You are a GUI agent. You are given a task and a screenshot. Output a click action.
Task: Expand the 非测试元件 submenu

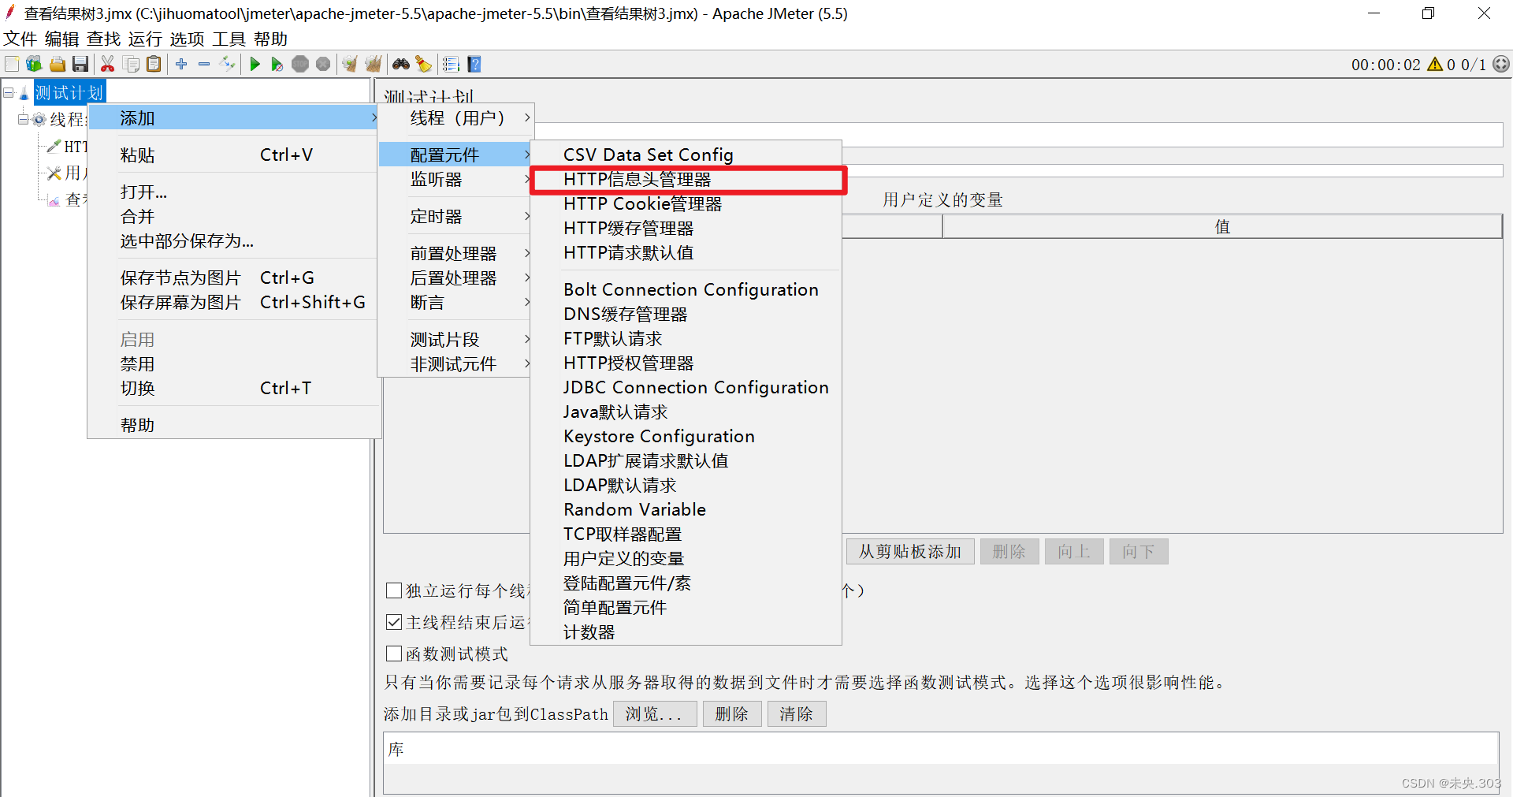(x=455, y=364)
